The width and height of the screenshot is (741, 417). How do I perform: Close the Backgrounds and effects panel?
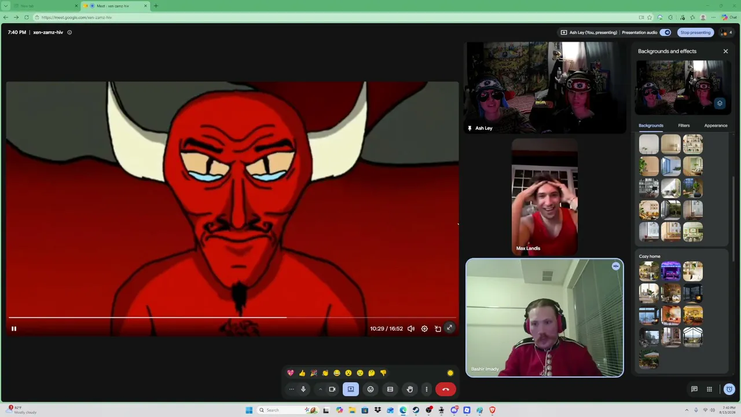click(725, 52)
